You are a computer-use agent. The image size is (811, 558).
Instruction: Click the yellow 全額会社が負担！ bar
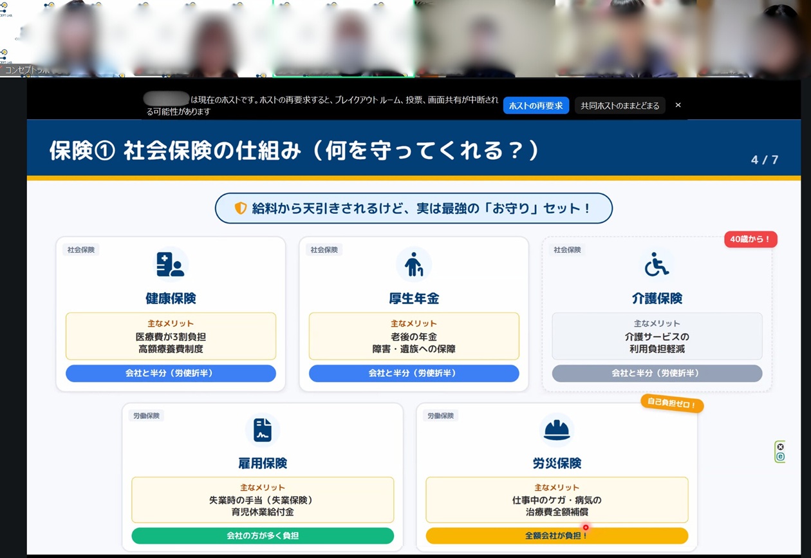coord(557,535)
